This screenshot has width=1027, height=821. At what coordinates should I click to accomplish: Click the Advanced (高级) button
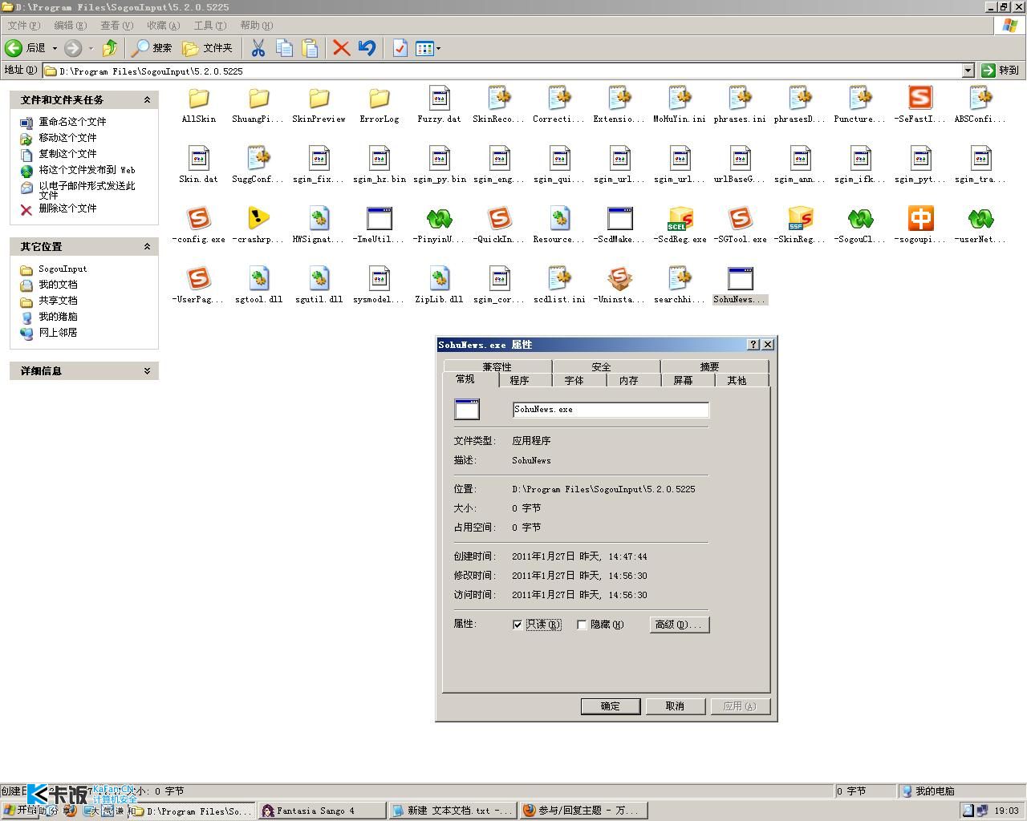pyautogui.click(x=680, y=625)
